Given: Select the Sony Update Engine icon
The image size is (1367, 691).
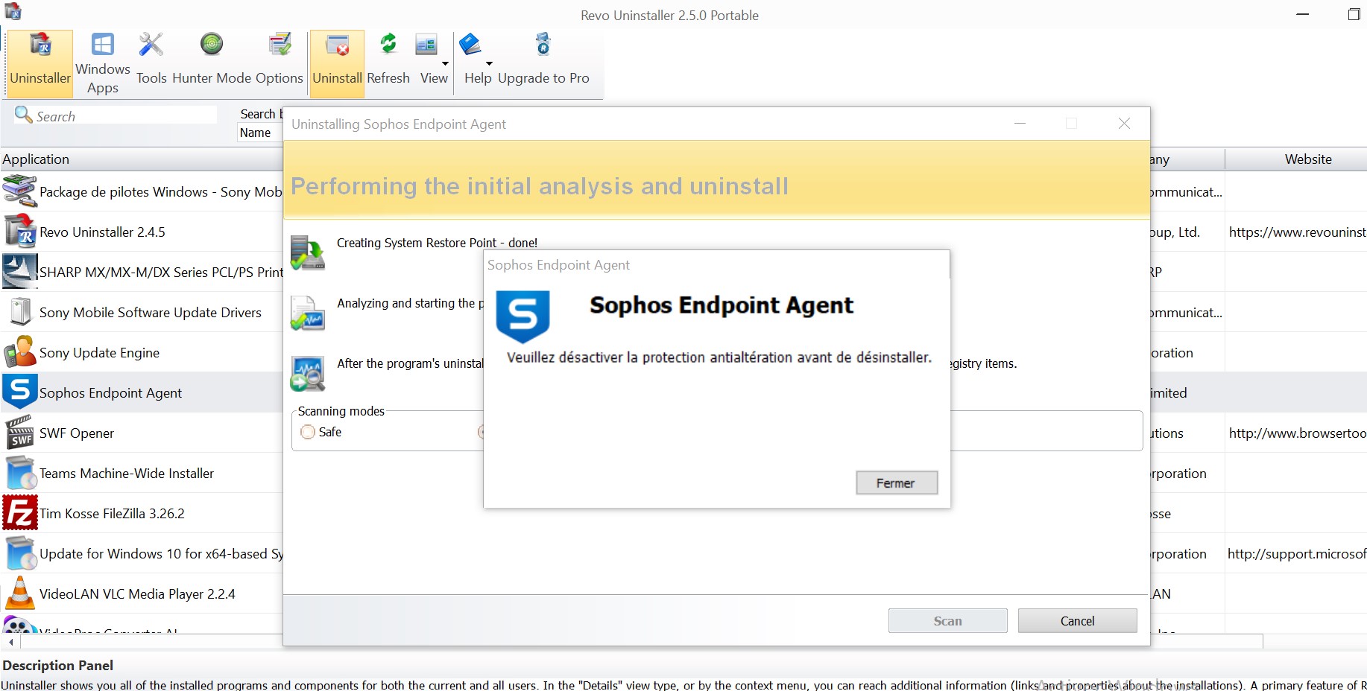Looking at the screenshot, I should click(x=20, y=352).
